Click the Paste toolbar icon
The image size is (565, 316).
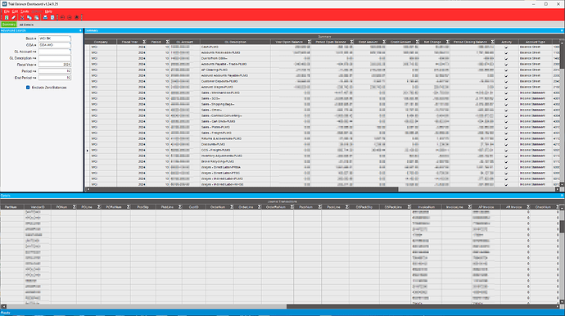(36, 17)
